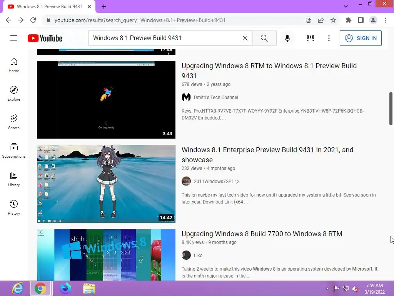The height and width of the screenshot is (296, 394).
Task: Click the muted volume tray icon
Action: (355, 289)
